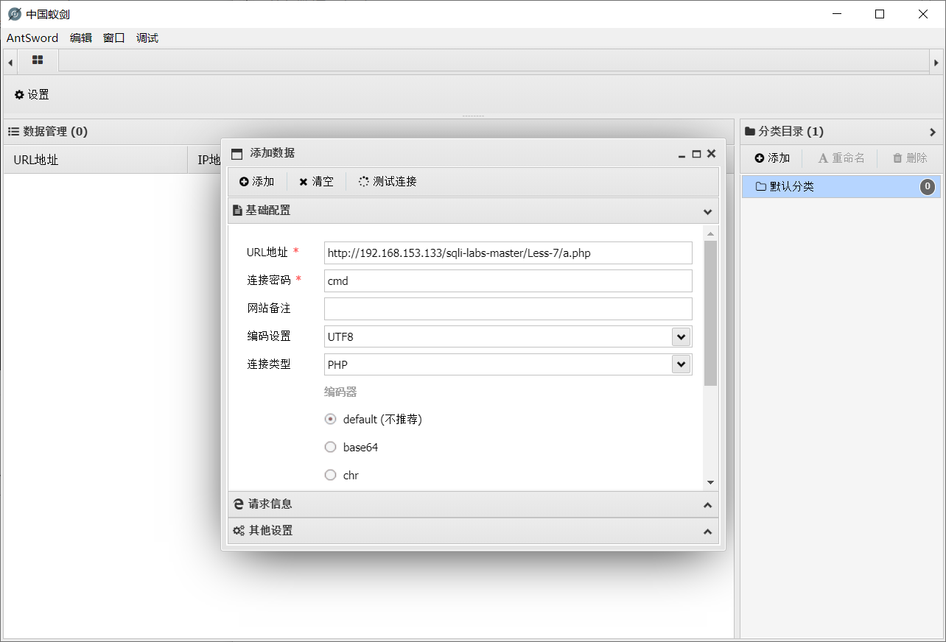This screenshot has width=946, height=642.
Task: Click the right tab scroll arrow
Action: (936, 63)
